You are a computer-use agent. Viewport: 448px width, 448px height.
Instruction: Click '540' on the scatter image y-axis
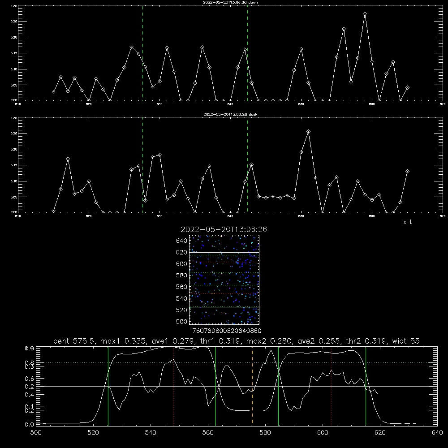tap(182, 298)
